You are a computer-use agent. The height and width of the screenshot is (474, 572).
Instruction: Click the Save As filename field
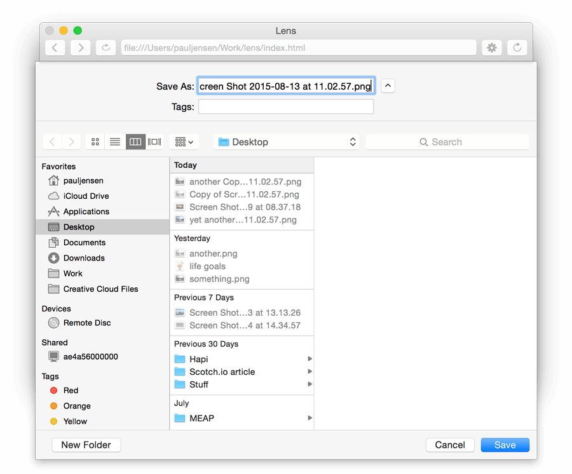(x=286, y=86)
